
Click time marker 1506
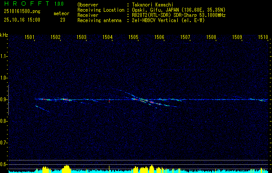pos(159,37)
